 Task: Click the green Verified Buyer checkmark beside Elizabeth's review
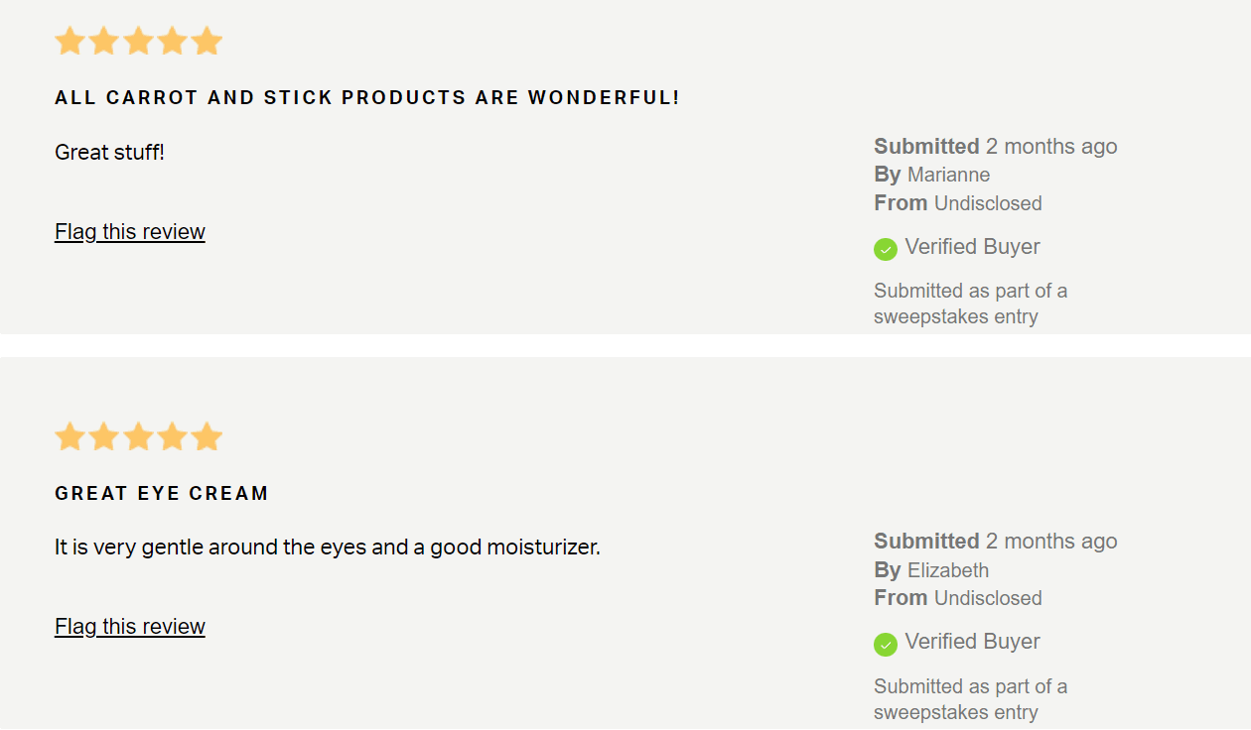point(886,644)
